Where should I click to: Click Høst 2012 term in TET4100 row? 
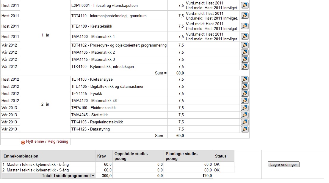point(10,79)
